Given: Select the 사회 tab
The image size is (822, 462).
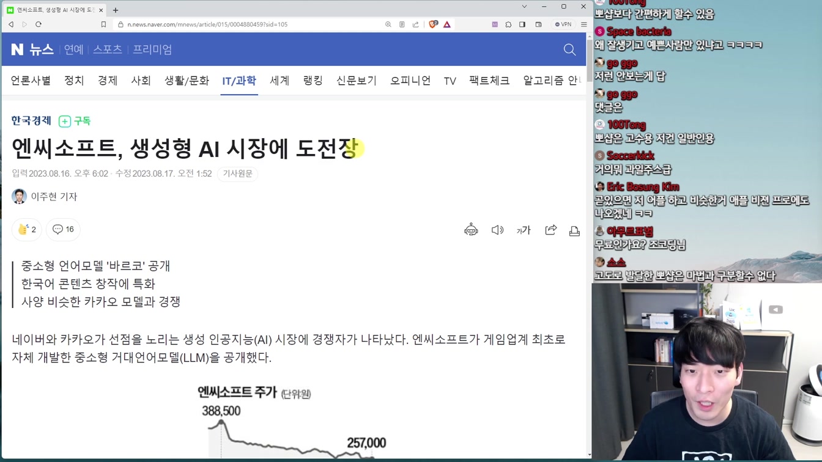Looking at the screenshot, I should [141, 81].
